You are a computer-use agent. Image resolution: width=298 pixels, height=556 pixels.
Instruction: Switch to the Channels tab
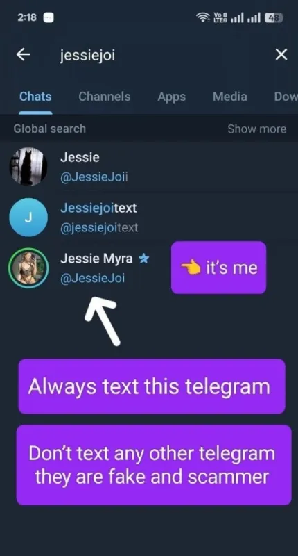point(104,97)
